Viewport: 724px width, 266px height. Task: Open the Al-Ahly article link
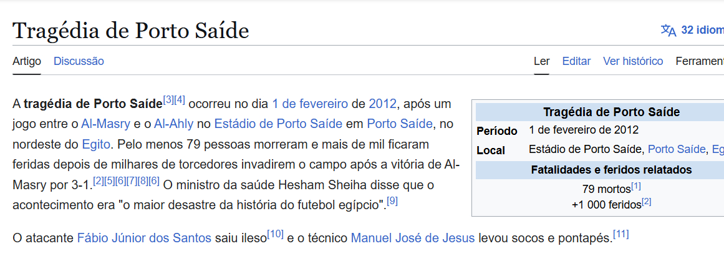coord(173,124)
